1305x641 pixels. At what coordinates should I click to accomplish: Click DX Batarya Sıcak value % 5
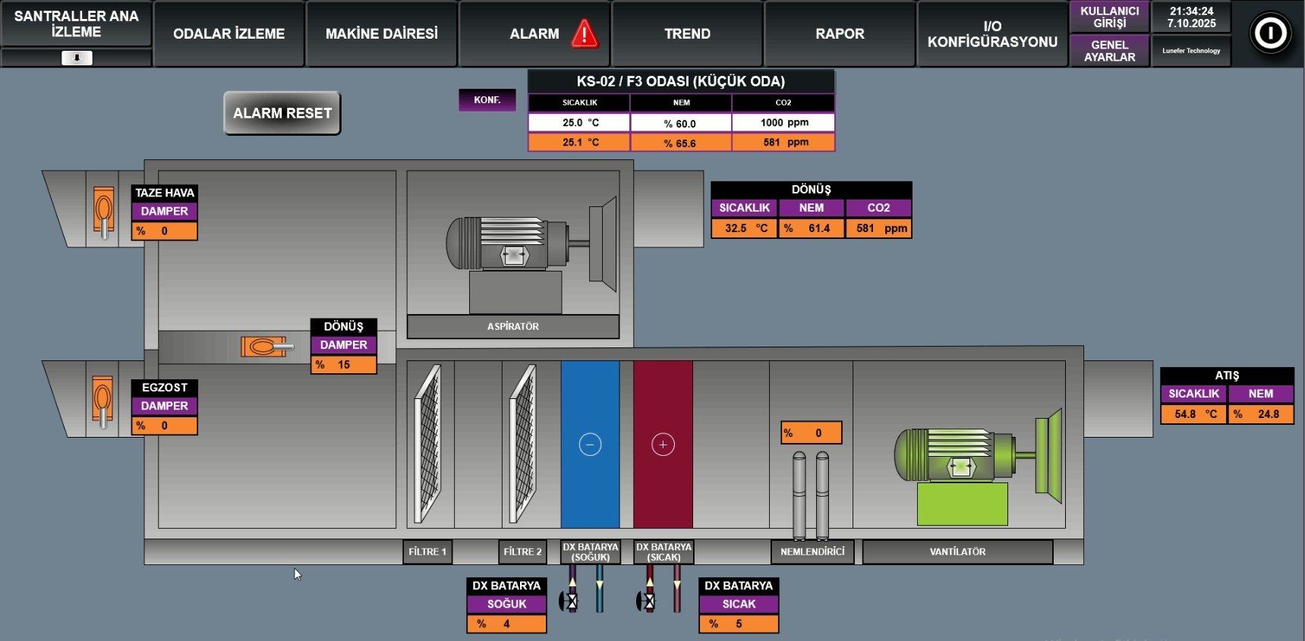coord(739,624)
